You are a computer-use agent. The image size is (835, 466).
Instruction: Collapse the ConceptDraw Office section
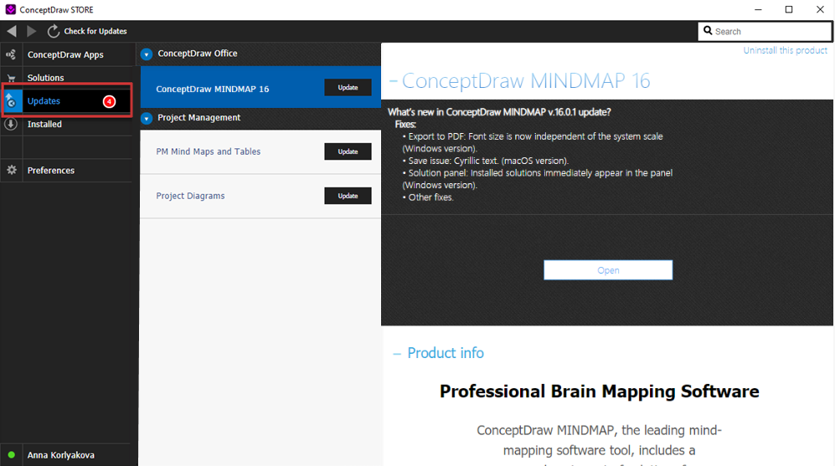click(x=147, y=54)
